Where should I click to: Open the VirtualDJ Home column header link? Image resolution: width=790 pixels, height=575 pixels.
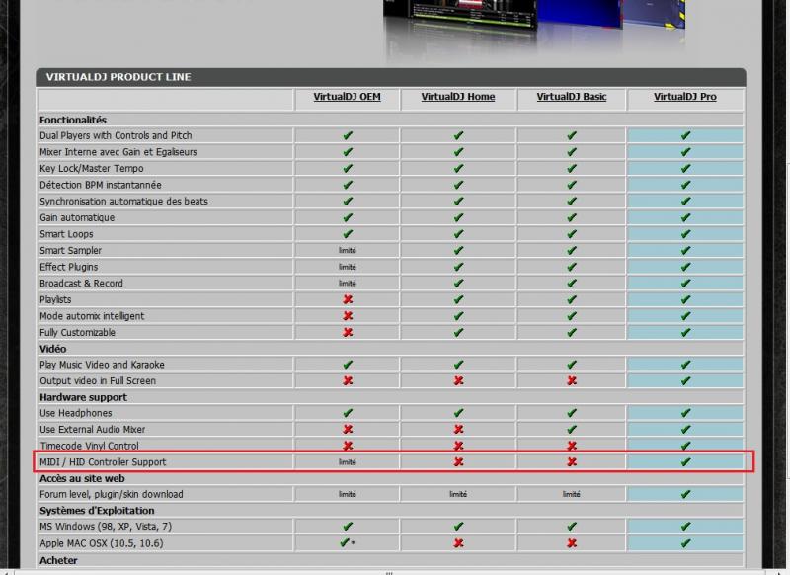pos(458,97)
